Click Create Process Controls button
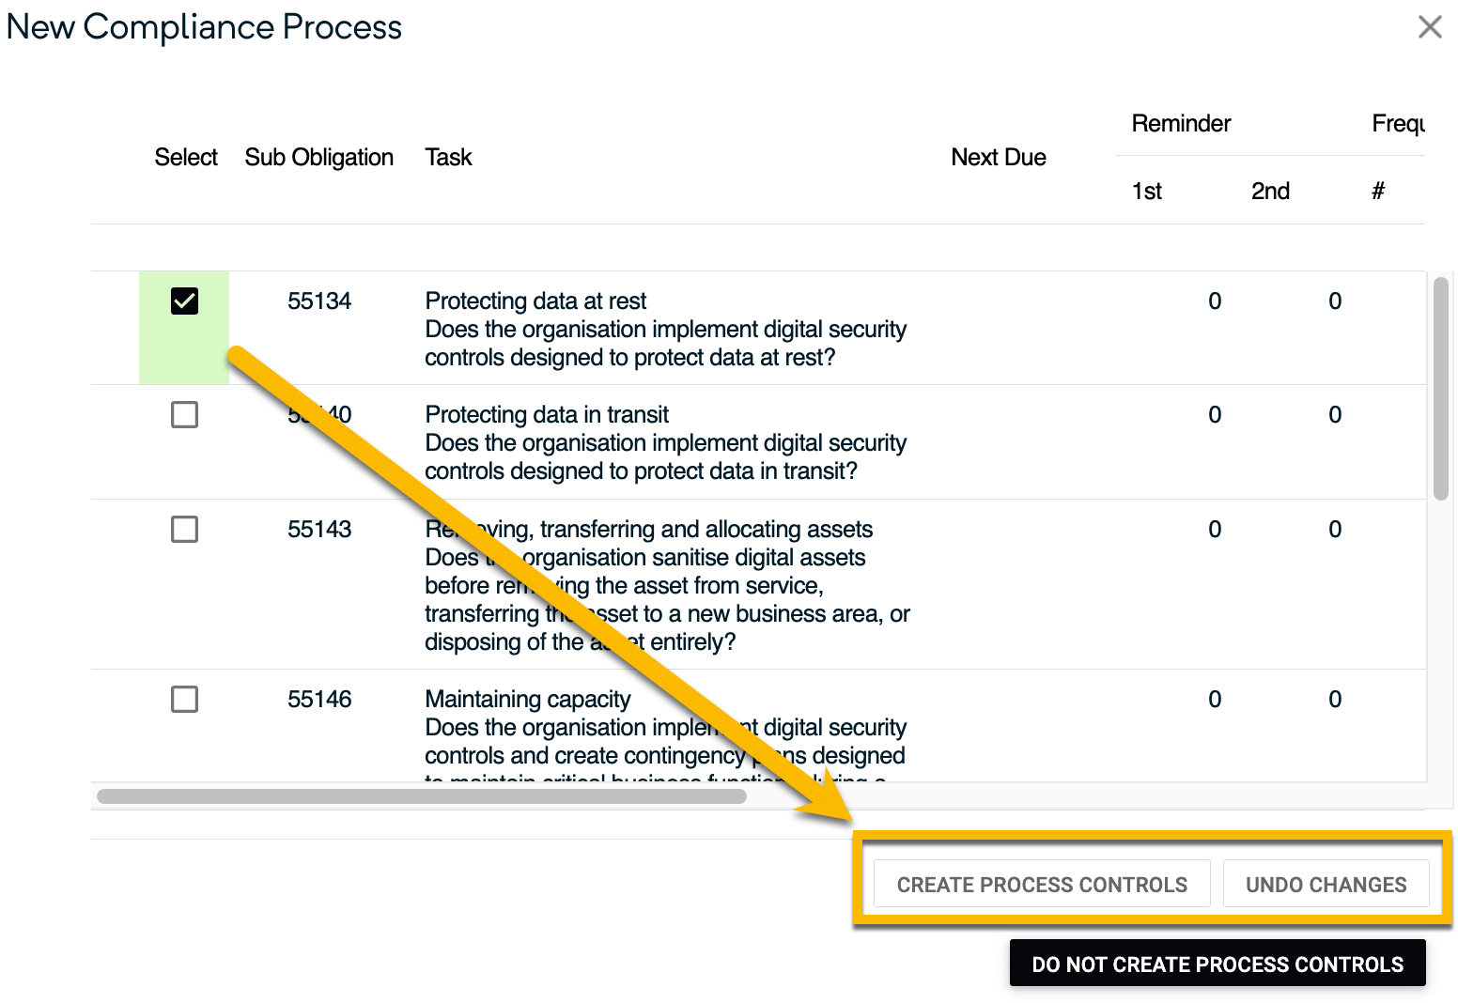The image size is (1458, 1003). click(1041, 885)
